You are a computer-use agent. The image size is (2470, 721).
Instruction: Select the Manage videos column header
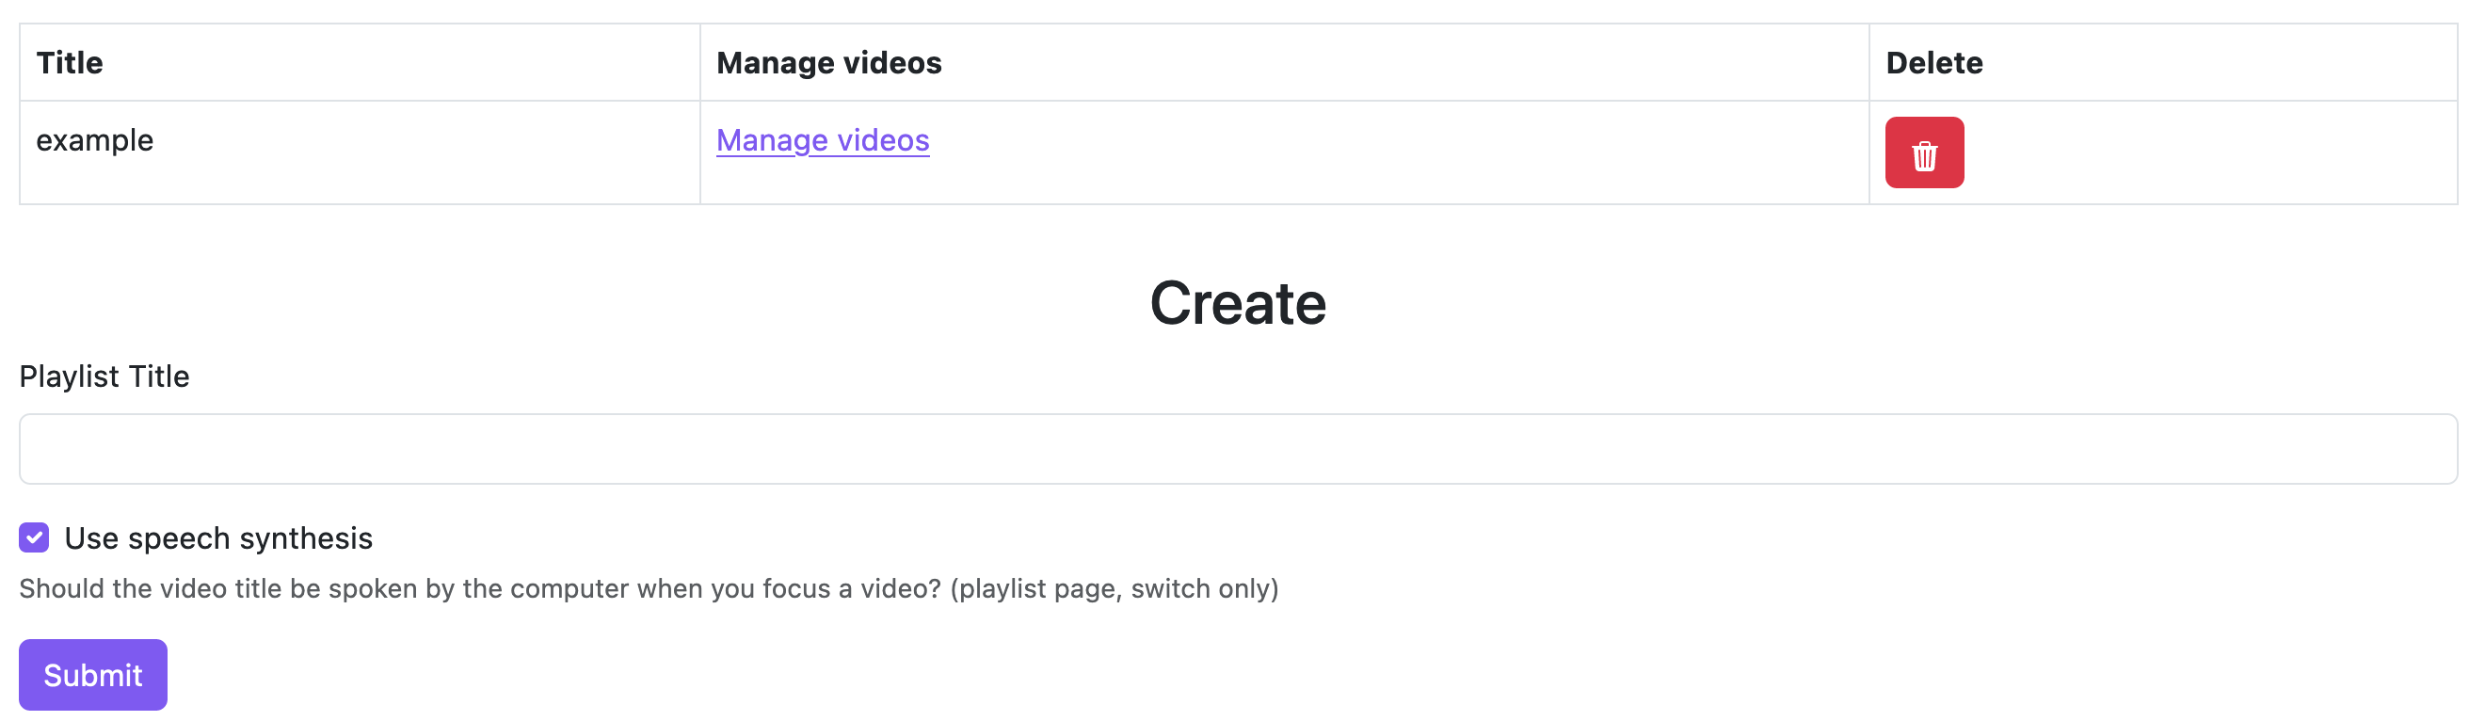tap(828, 61)
